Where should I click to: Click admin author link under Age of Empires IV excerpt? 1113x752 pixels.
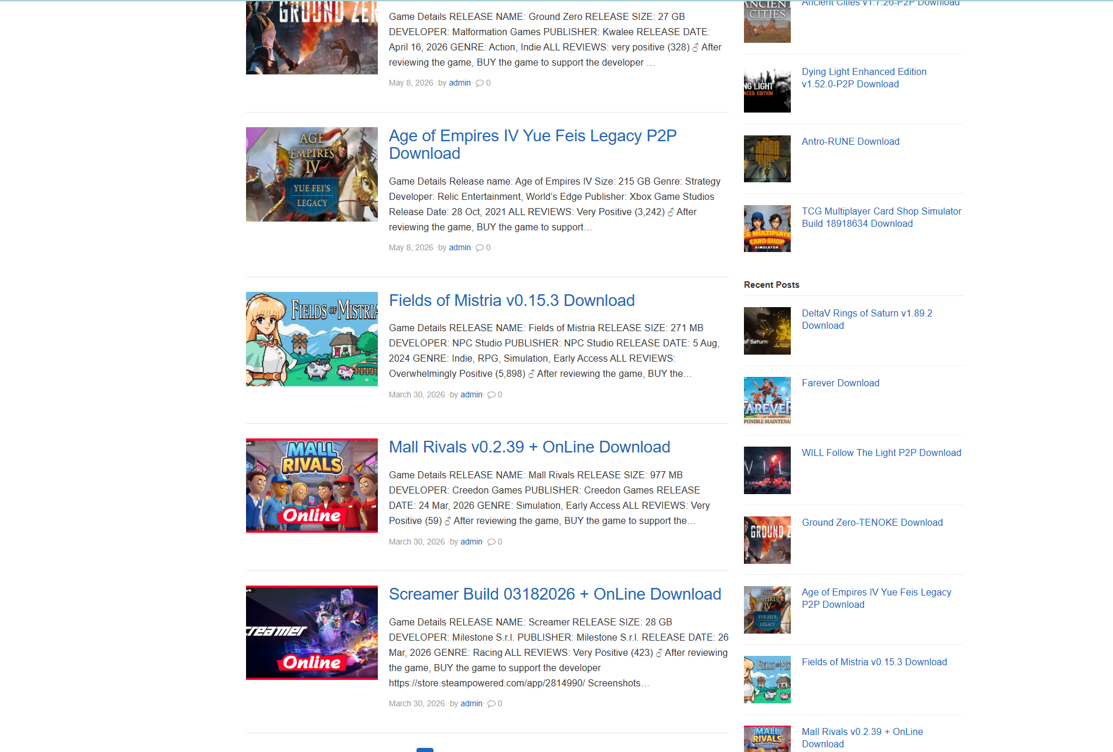pyautogui.click(x=460, y=248)
